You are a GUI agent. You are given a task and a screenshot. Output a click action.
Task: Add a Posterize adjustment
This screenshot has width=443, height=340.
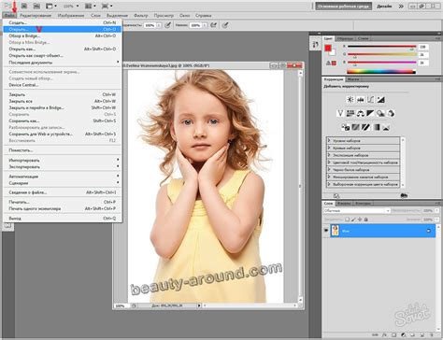click(x=355, y=127)
